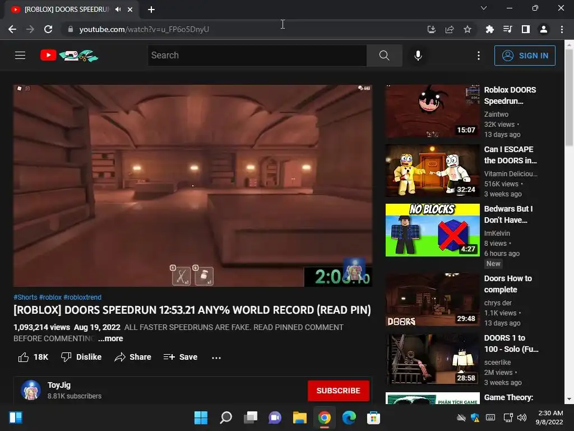574x431 pixels.
Task: View site information lock icon
Action: tap(70, 29)
